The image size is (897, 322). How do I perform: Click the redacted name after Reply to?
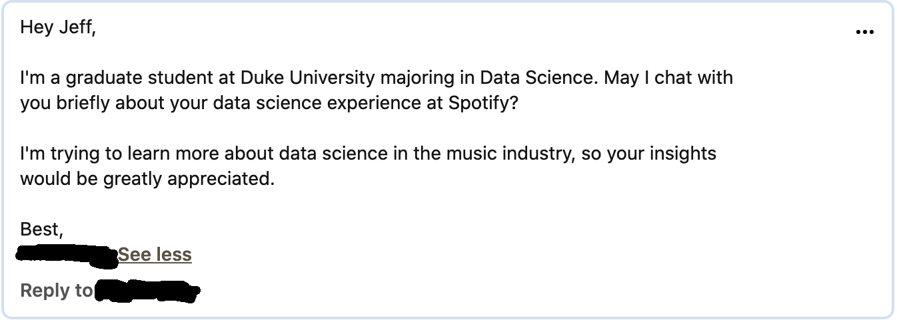click(148, 292)
